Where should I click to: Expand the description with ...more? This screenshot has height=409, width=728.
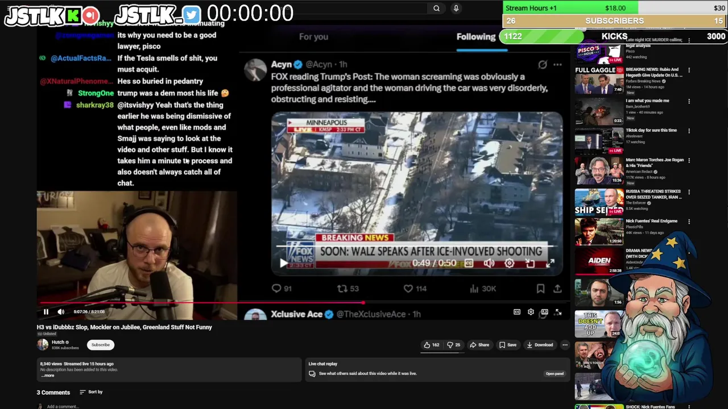[48, 375]
